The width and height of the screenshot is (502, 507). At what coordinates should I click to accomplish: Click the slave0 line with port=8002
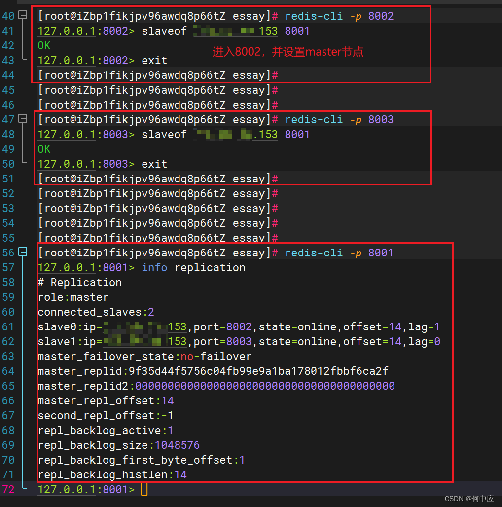coord(239,326)
